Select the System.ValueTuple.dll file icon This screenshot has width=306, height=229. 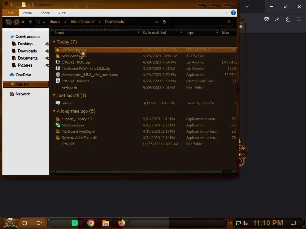coord(58,137)
